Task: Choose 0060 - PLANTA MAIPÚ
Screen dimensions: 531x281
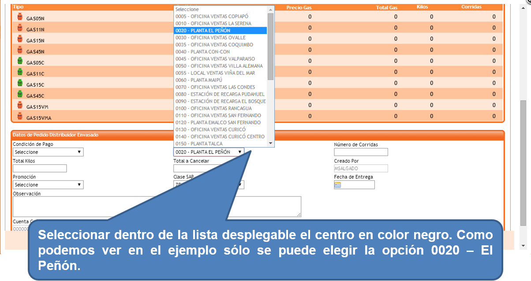Action: [x=221, y=80]
